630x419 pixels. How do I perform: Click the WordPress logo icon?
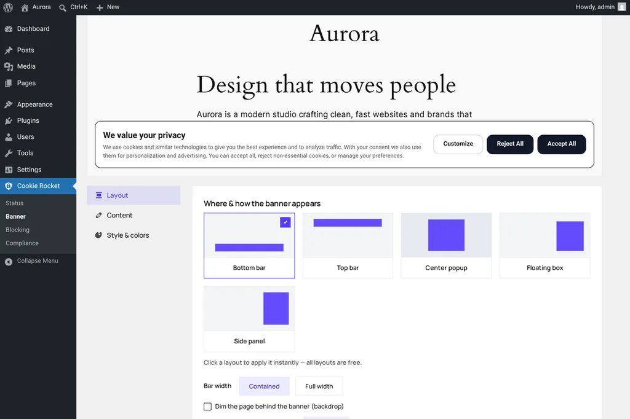[x=8, y=7]
